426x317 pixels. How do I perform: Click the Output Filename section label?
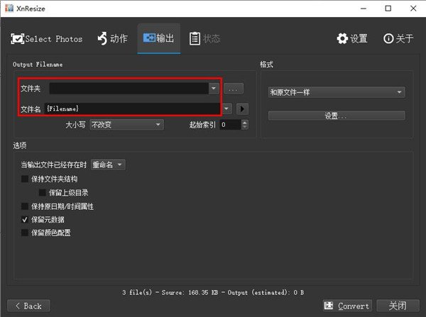tap(38, 65)
